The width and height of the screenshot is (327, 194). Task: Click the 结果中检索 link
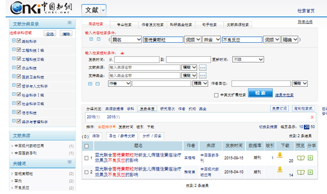(284, 95)
